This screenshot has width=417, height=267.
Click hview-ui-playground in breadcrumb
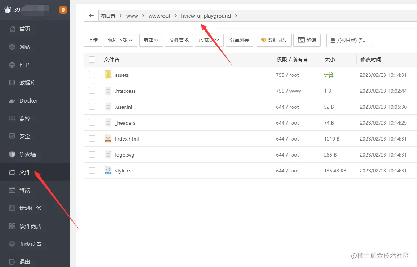pyautogui.click(x=206, y=16)
